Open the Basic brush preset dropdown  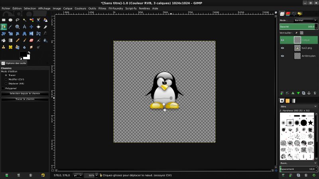pyautogui.click(x=298, y=163)
